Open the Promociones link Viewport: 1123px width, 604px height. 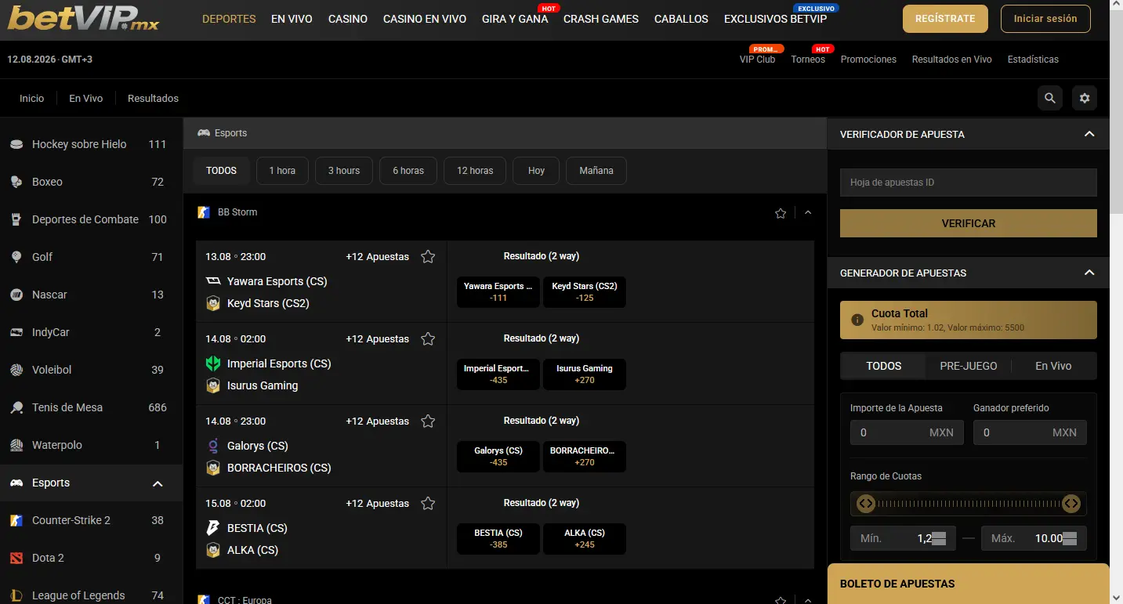coord(868,60)
